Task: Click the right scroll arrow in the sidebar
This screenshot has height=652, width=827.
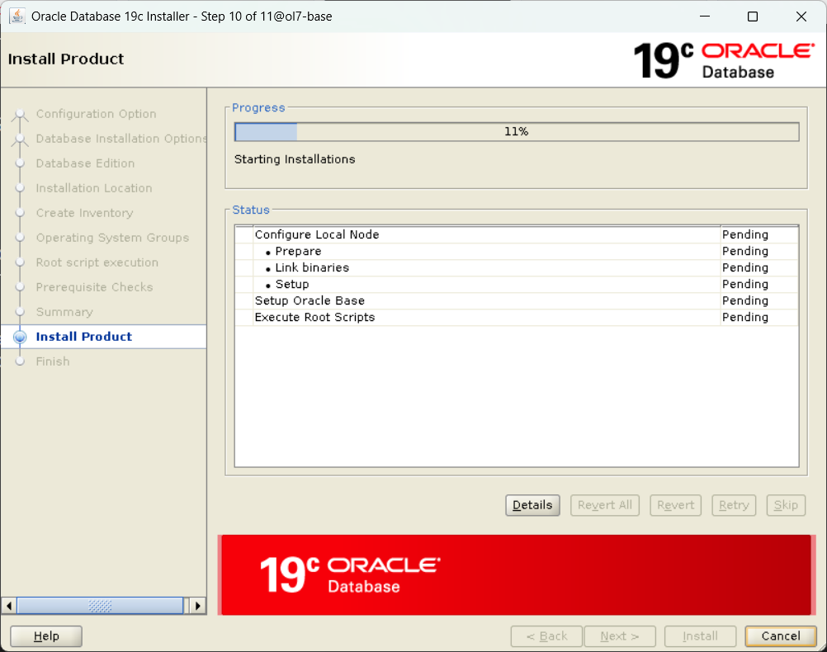Action: [x=197, y=606]
